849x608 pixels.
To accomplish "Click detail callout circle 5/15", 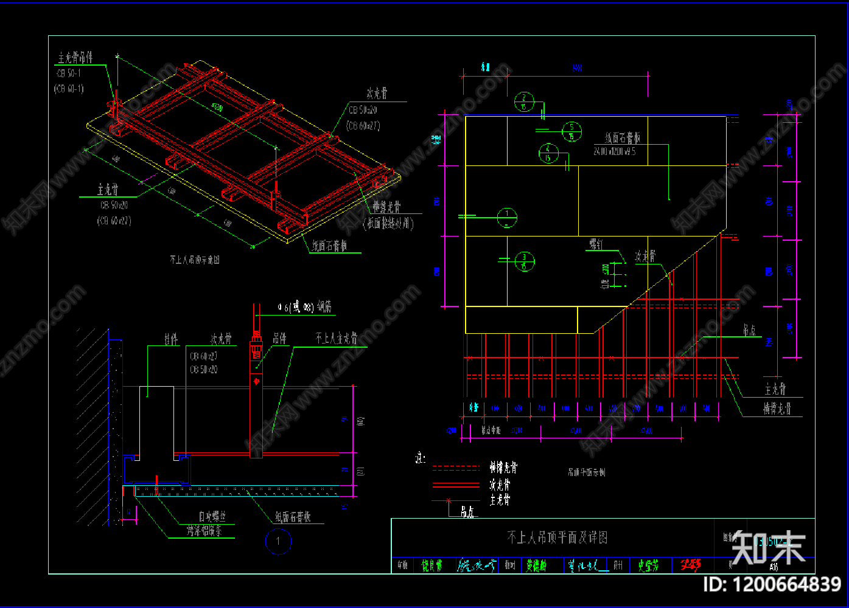I will click(x=571, y=131).
